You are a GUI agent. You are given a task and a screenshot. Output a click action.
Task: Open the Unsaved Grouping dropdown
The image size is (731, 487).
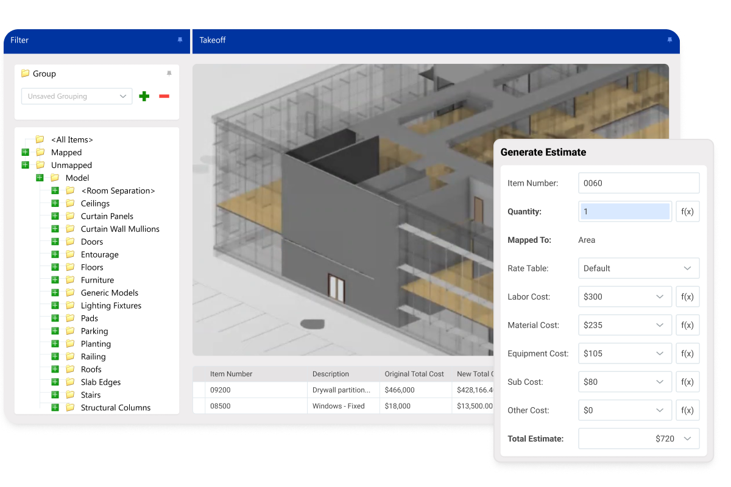pyautogui.click(x=77, y=96)
